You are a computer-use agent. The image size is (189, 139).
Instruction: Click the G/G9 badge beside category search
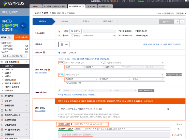(61, 75)
